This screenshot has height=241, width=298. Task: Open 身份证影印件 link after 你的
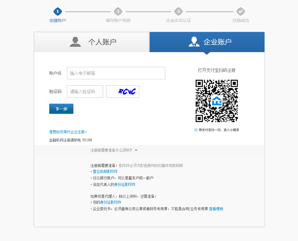tap(110, 202)
